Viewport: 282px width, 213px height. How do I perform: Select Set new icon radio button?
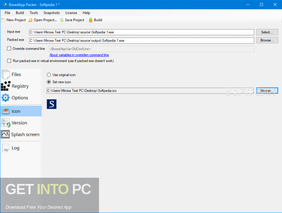49,82
